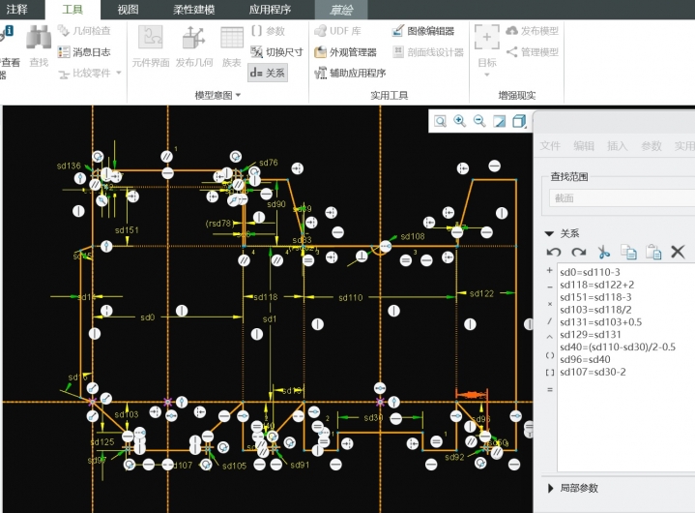
Task: Switch to the 柔性建模 tab
Action: point(193,9)
